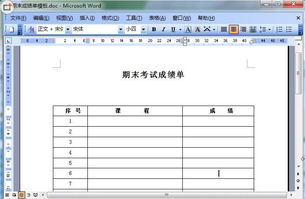The image size is (305, 199).
Task: Open the 帮助(H) menu
Action: click(206, 18)
